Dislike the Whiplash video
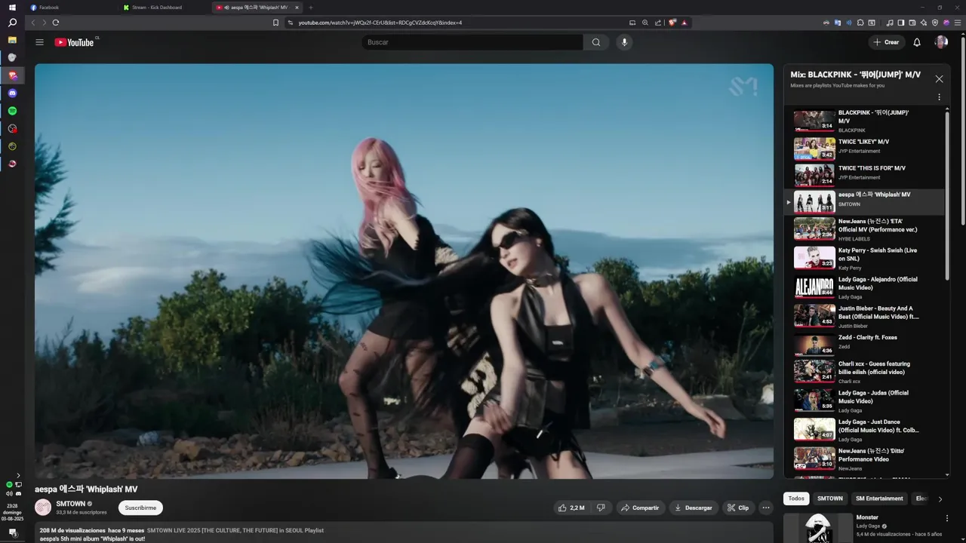This screenshot has width=966, height=543. point(601,508)
